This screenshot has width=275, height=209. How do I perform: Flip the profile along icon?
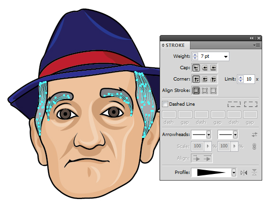(244, 173)
